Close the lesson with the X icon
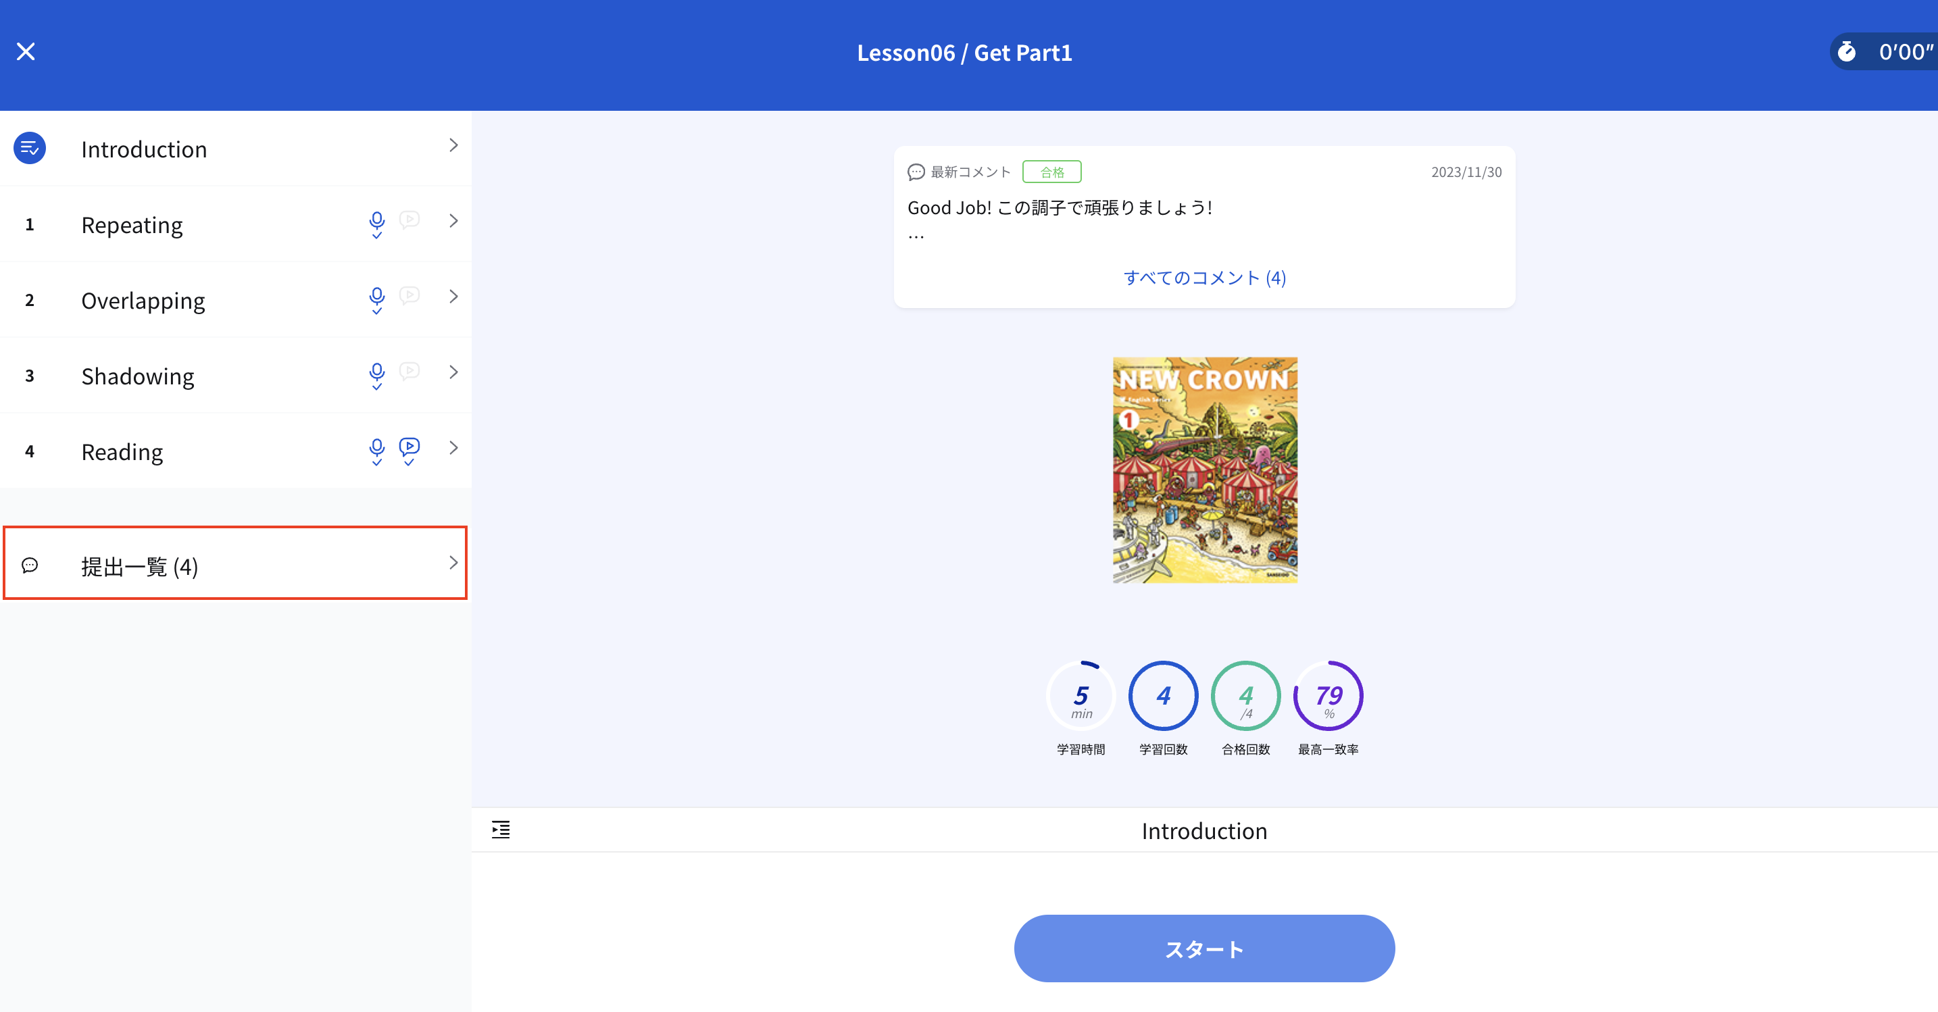Screen dimensions: 1938x1012 point(26,52)
